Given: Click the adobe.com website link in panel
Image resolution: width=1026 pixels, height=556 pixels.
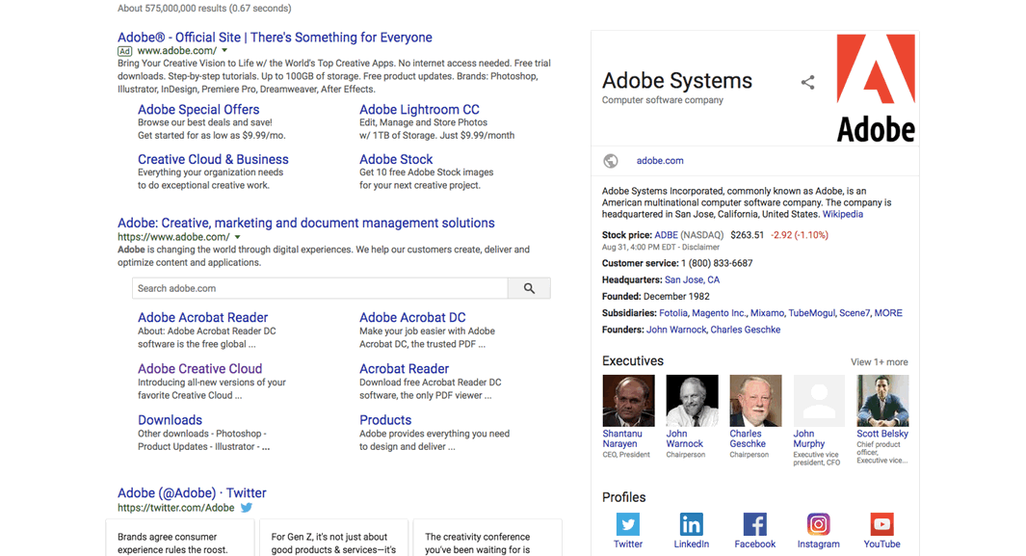Looking at the screenshot, I should pyautogui.click(x=660, y=161).
